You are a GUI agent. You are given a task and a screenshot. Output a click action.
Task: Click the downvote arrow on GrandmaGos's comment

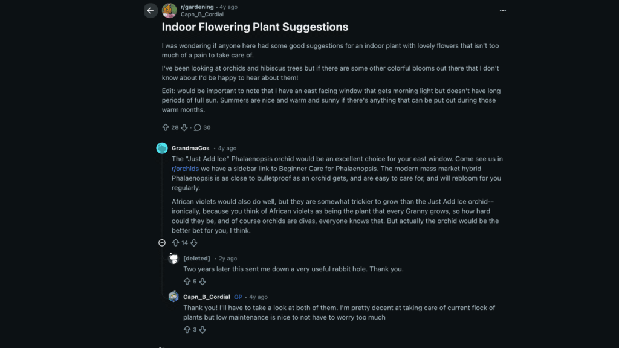pyautogui.click(x=193, y=242)
